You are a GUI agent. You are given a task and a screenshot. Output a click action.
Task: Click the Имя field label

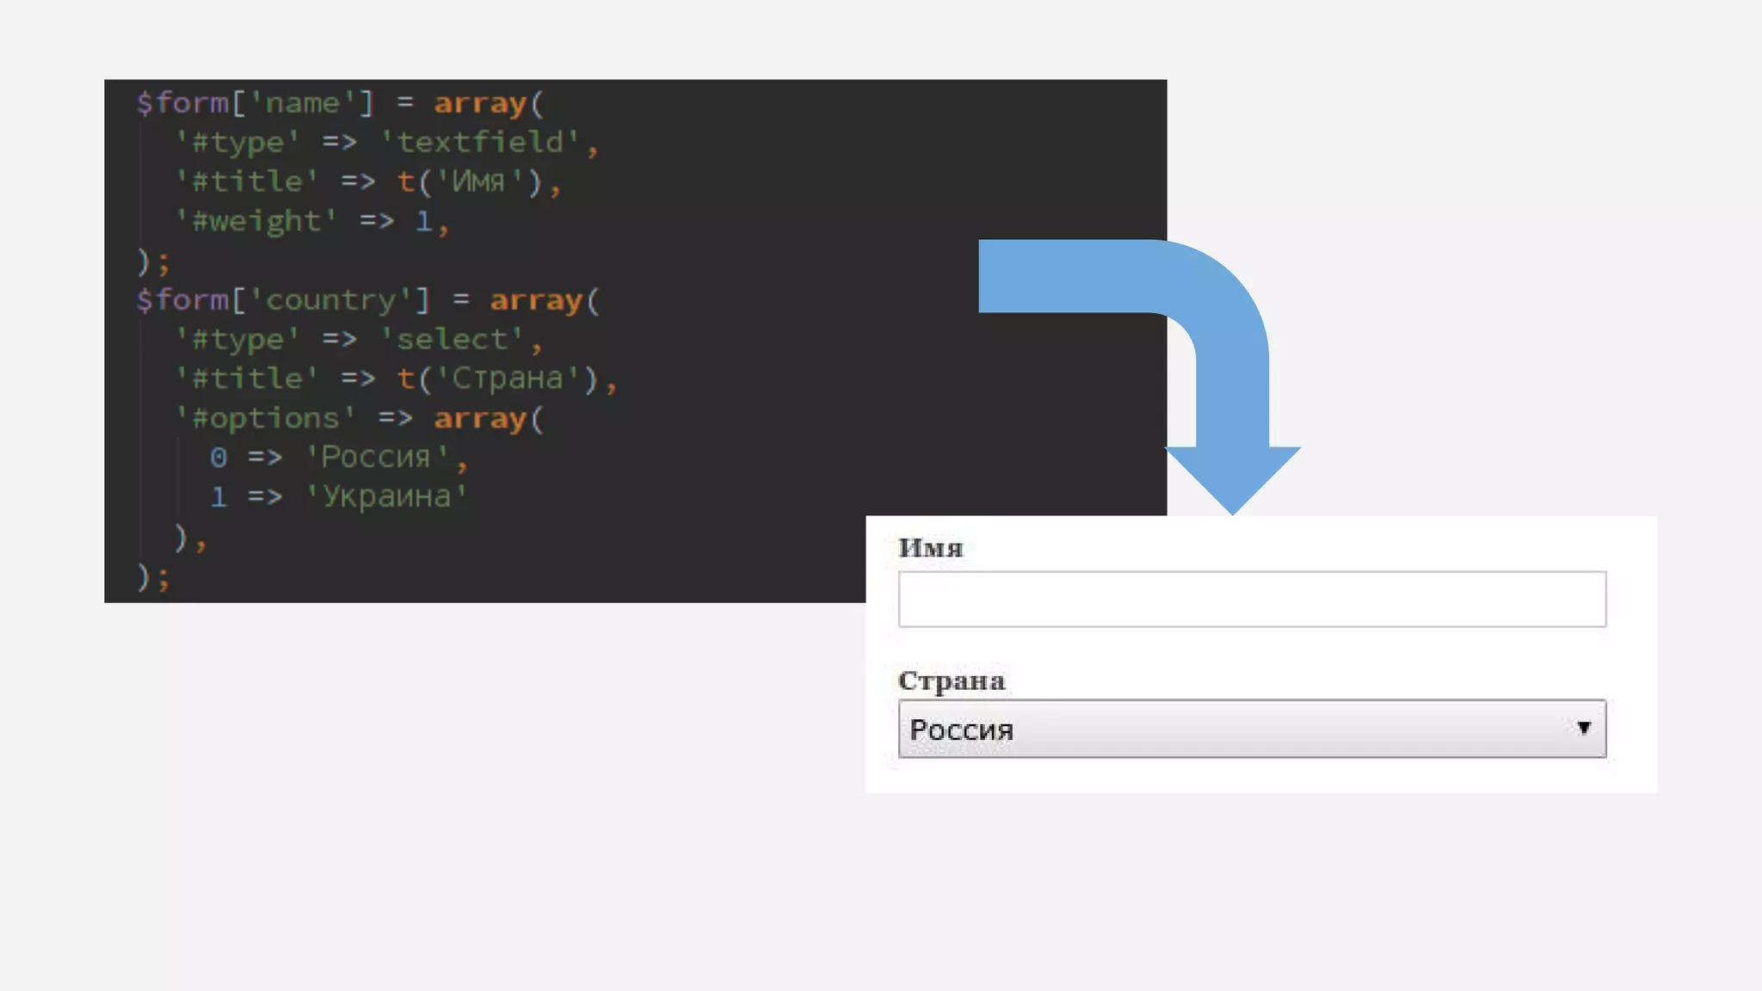(930, 548)
